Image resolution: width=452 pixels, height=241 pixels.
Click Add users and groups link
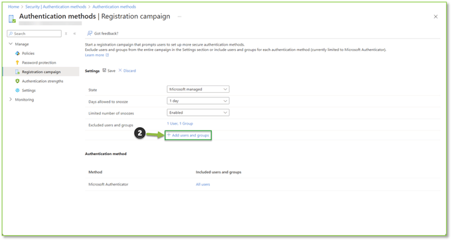(x=188, y=135)
